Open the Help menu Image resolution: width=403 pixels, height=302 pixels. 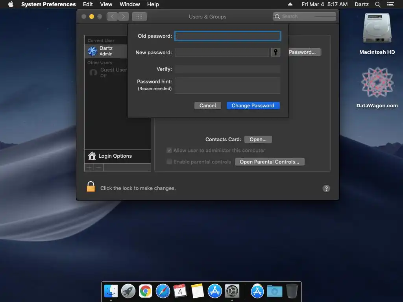(153, 4)
